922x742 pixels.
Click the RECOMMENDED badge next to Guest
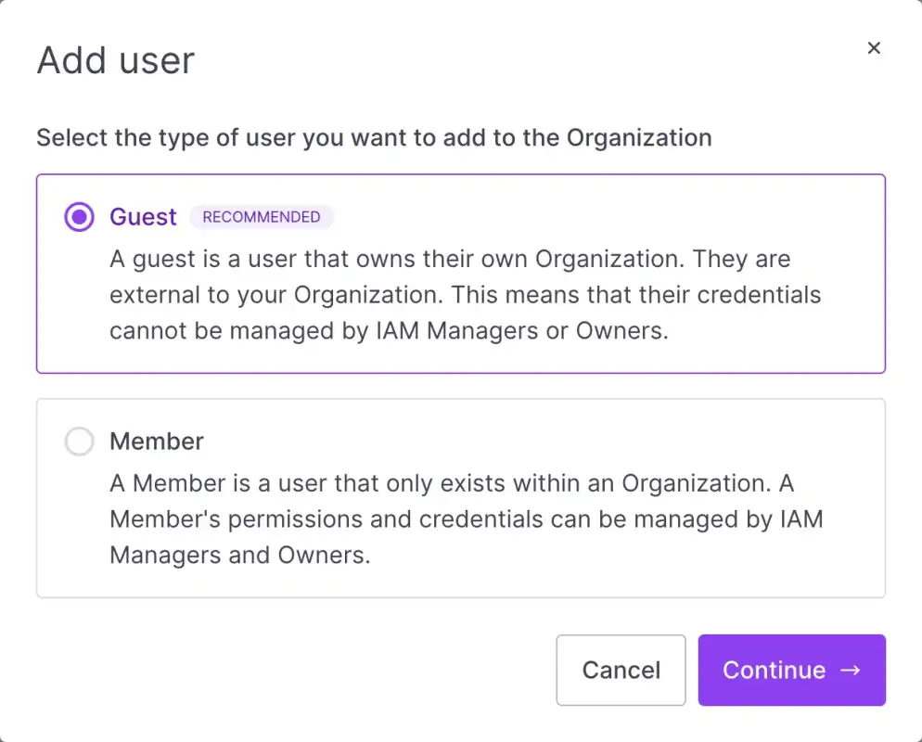(261, 217)
